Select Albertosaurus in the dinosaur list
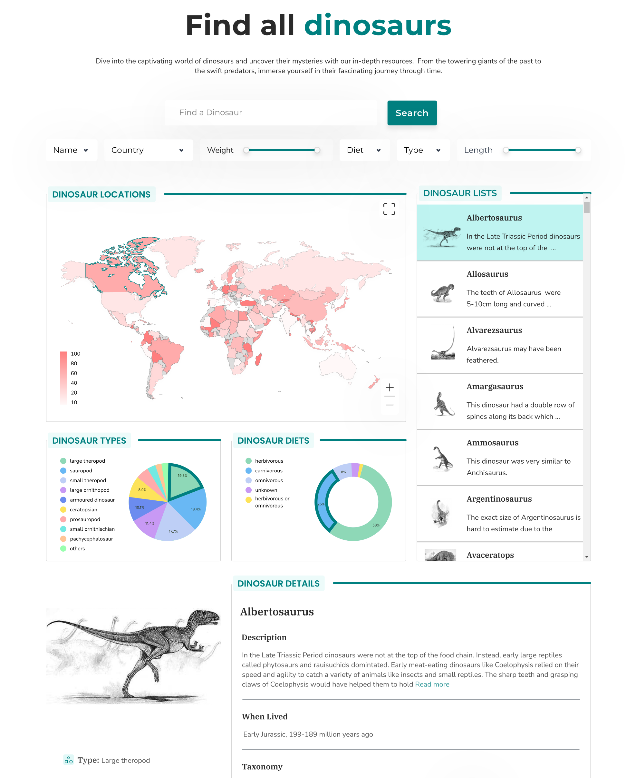636x778 pixels. click(x=500, y=232)
